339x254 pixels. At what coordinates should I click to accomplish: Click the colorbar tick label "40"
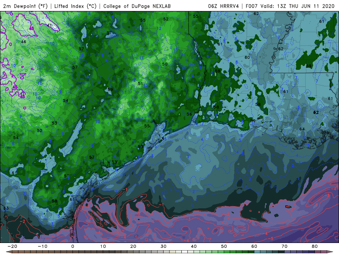point(194,246)
